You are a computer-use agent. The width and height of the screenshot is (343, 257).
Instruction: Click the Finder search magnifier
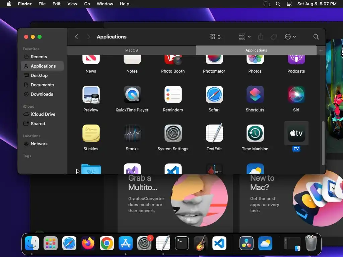[x=316, y=37]
